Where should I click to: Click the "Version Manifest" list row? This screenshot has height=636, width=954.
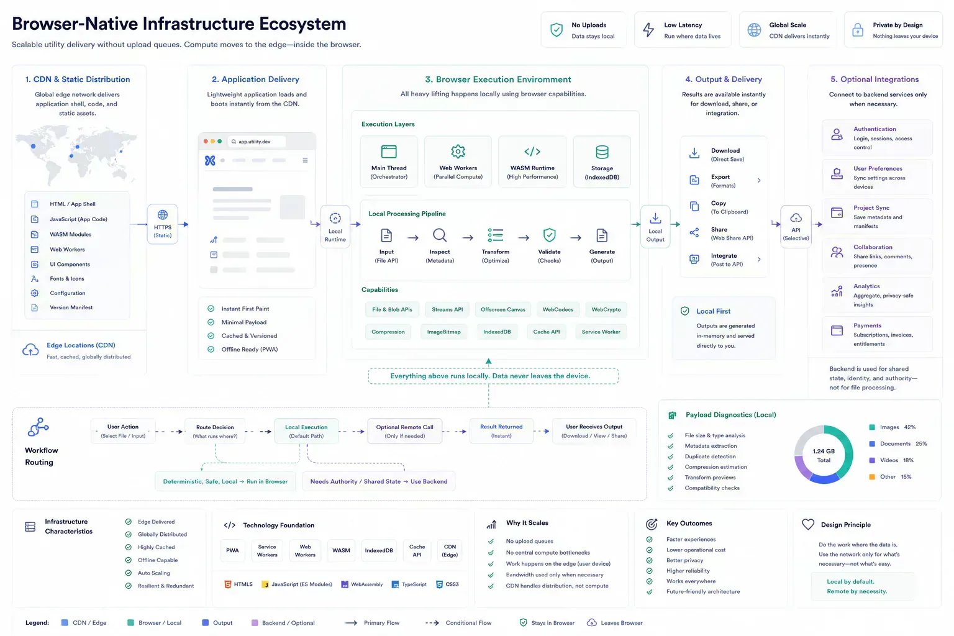tap(76, 307)
